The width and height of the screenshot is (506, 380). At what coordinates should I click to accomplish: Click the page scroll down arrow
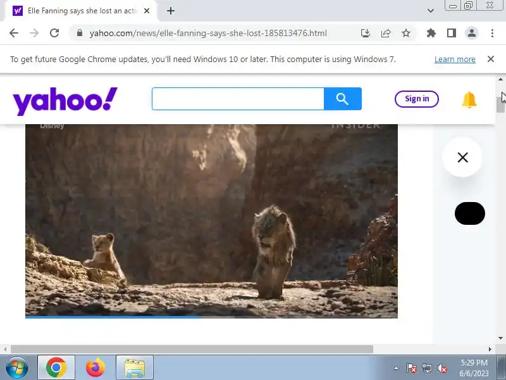[x=500, y=338]
